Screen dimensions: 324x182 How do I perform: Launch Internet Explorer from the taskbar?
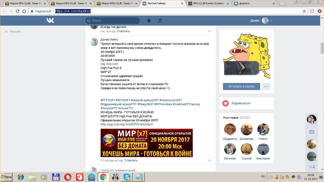pos(21,177)
